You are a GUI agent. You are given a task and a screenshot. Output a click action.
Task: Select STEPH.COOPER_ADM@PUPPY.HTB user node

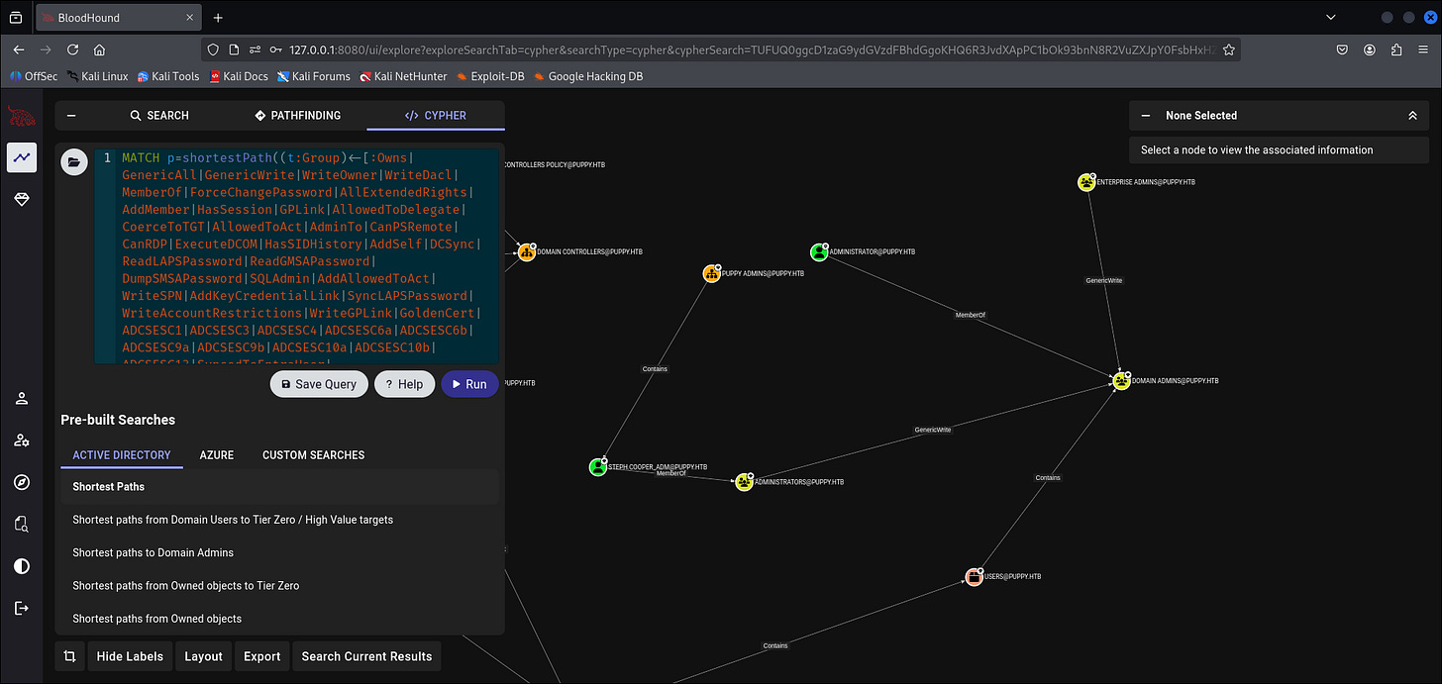[597, 466]
